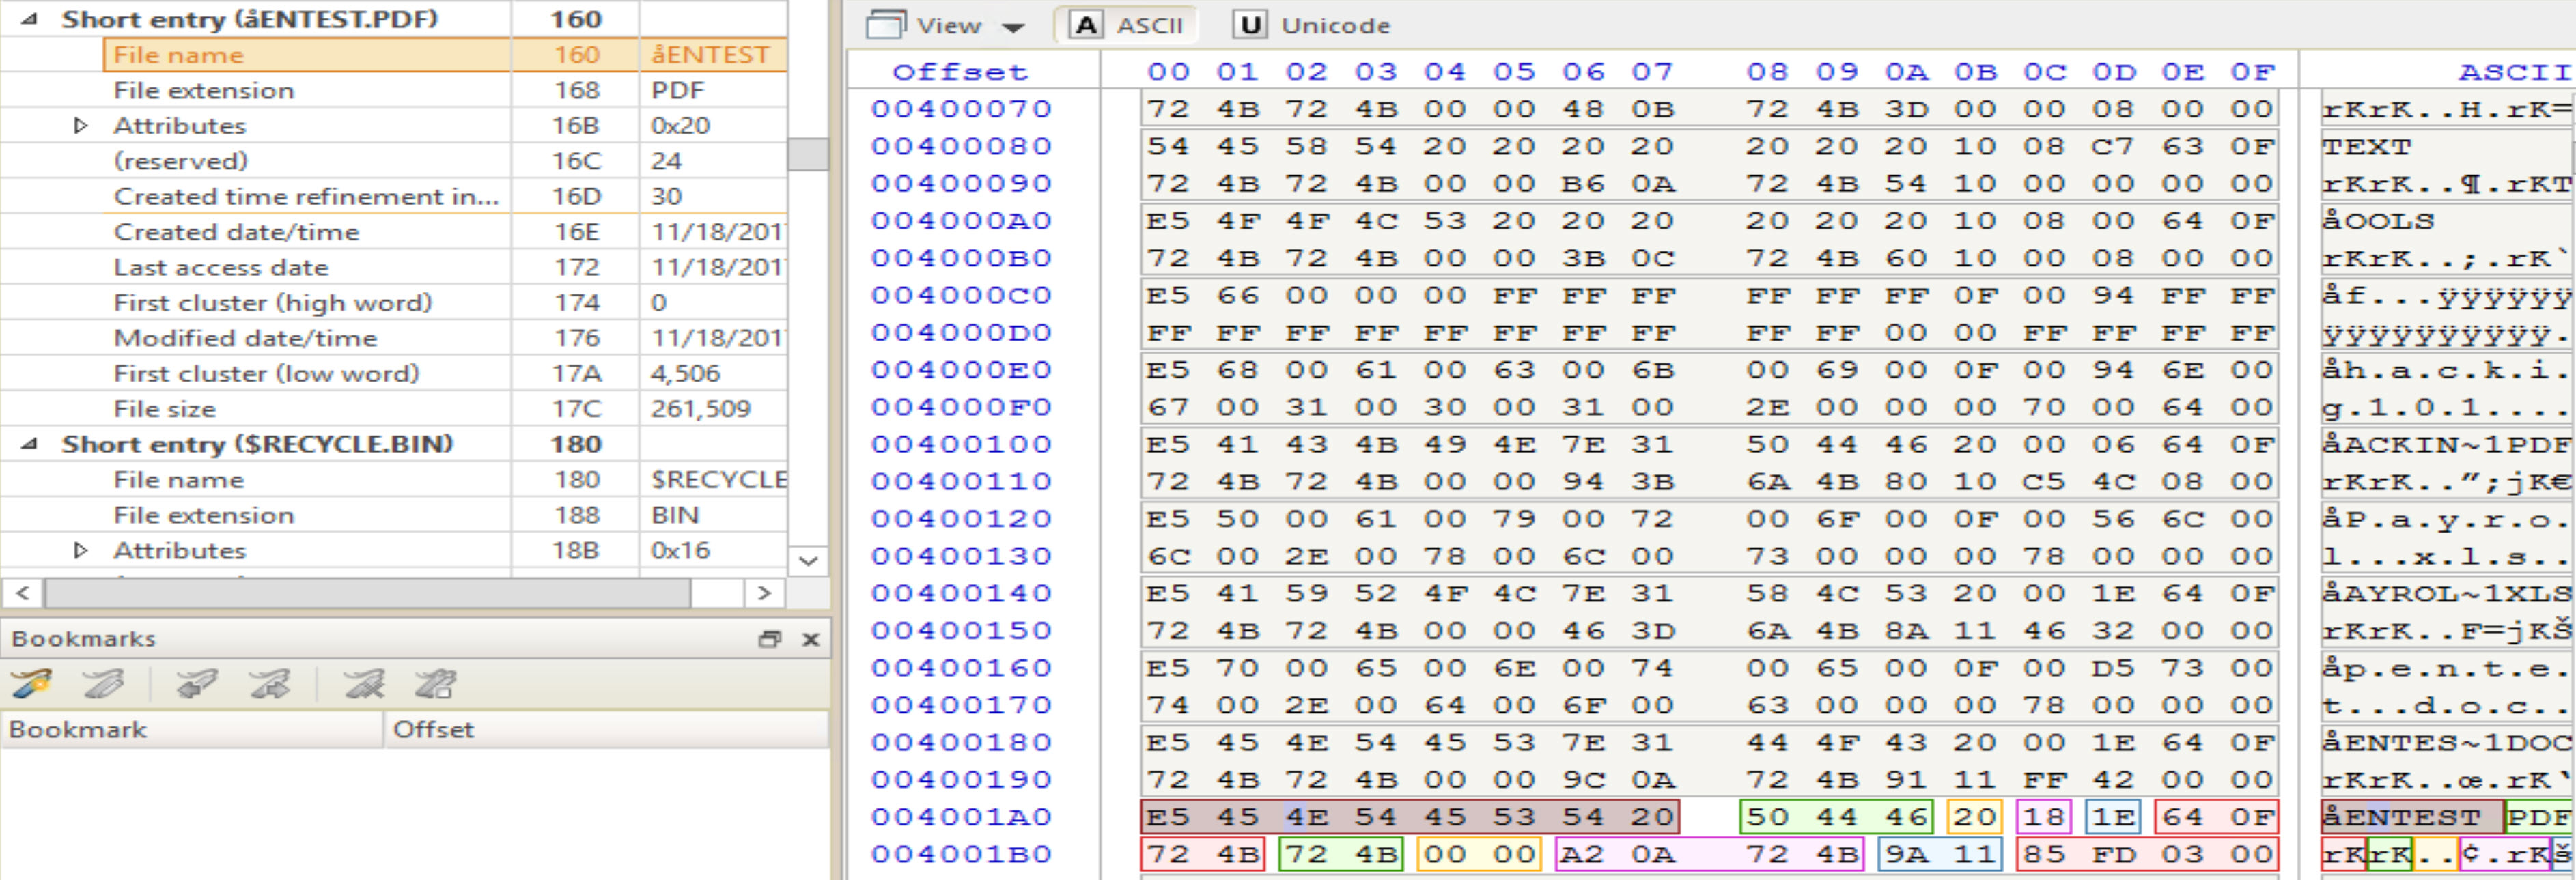
Task: Click the Delete Bookmark icon
Action: tap(363, 684)
